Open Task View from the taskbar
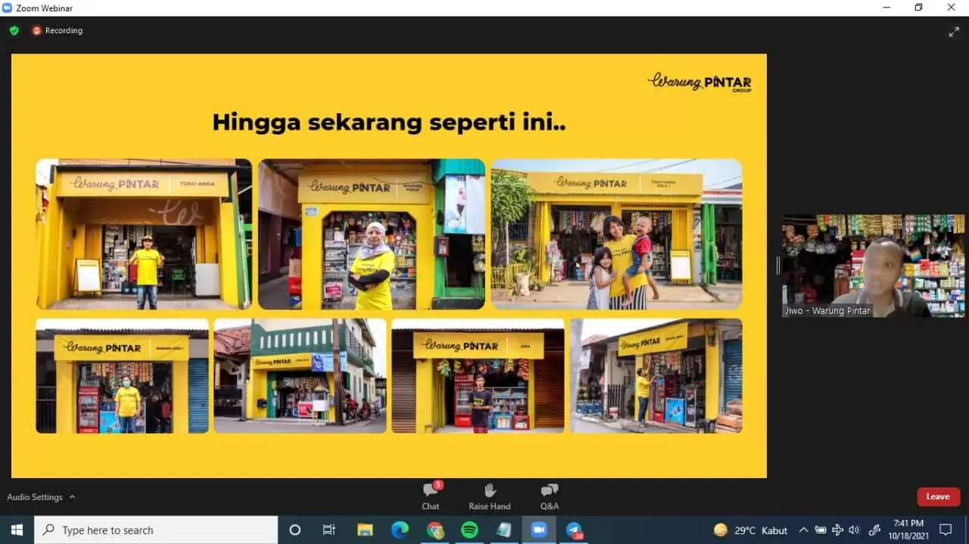The image size is (969, 544). 329,530
